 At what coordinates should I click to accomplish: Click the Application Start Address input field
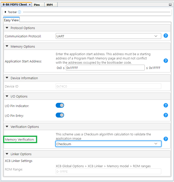pos(105,68)
